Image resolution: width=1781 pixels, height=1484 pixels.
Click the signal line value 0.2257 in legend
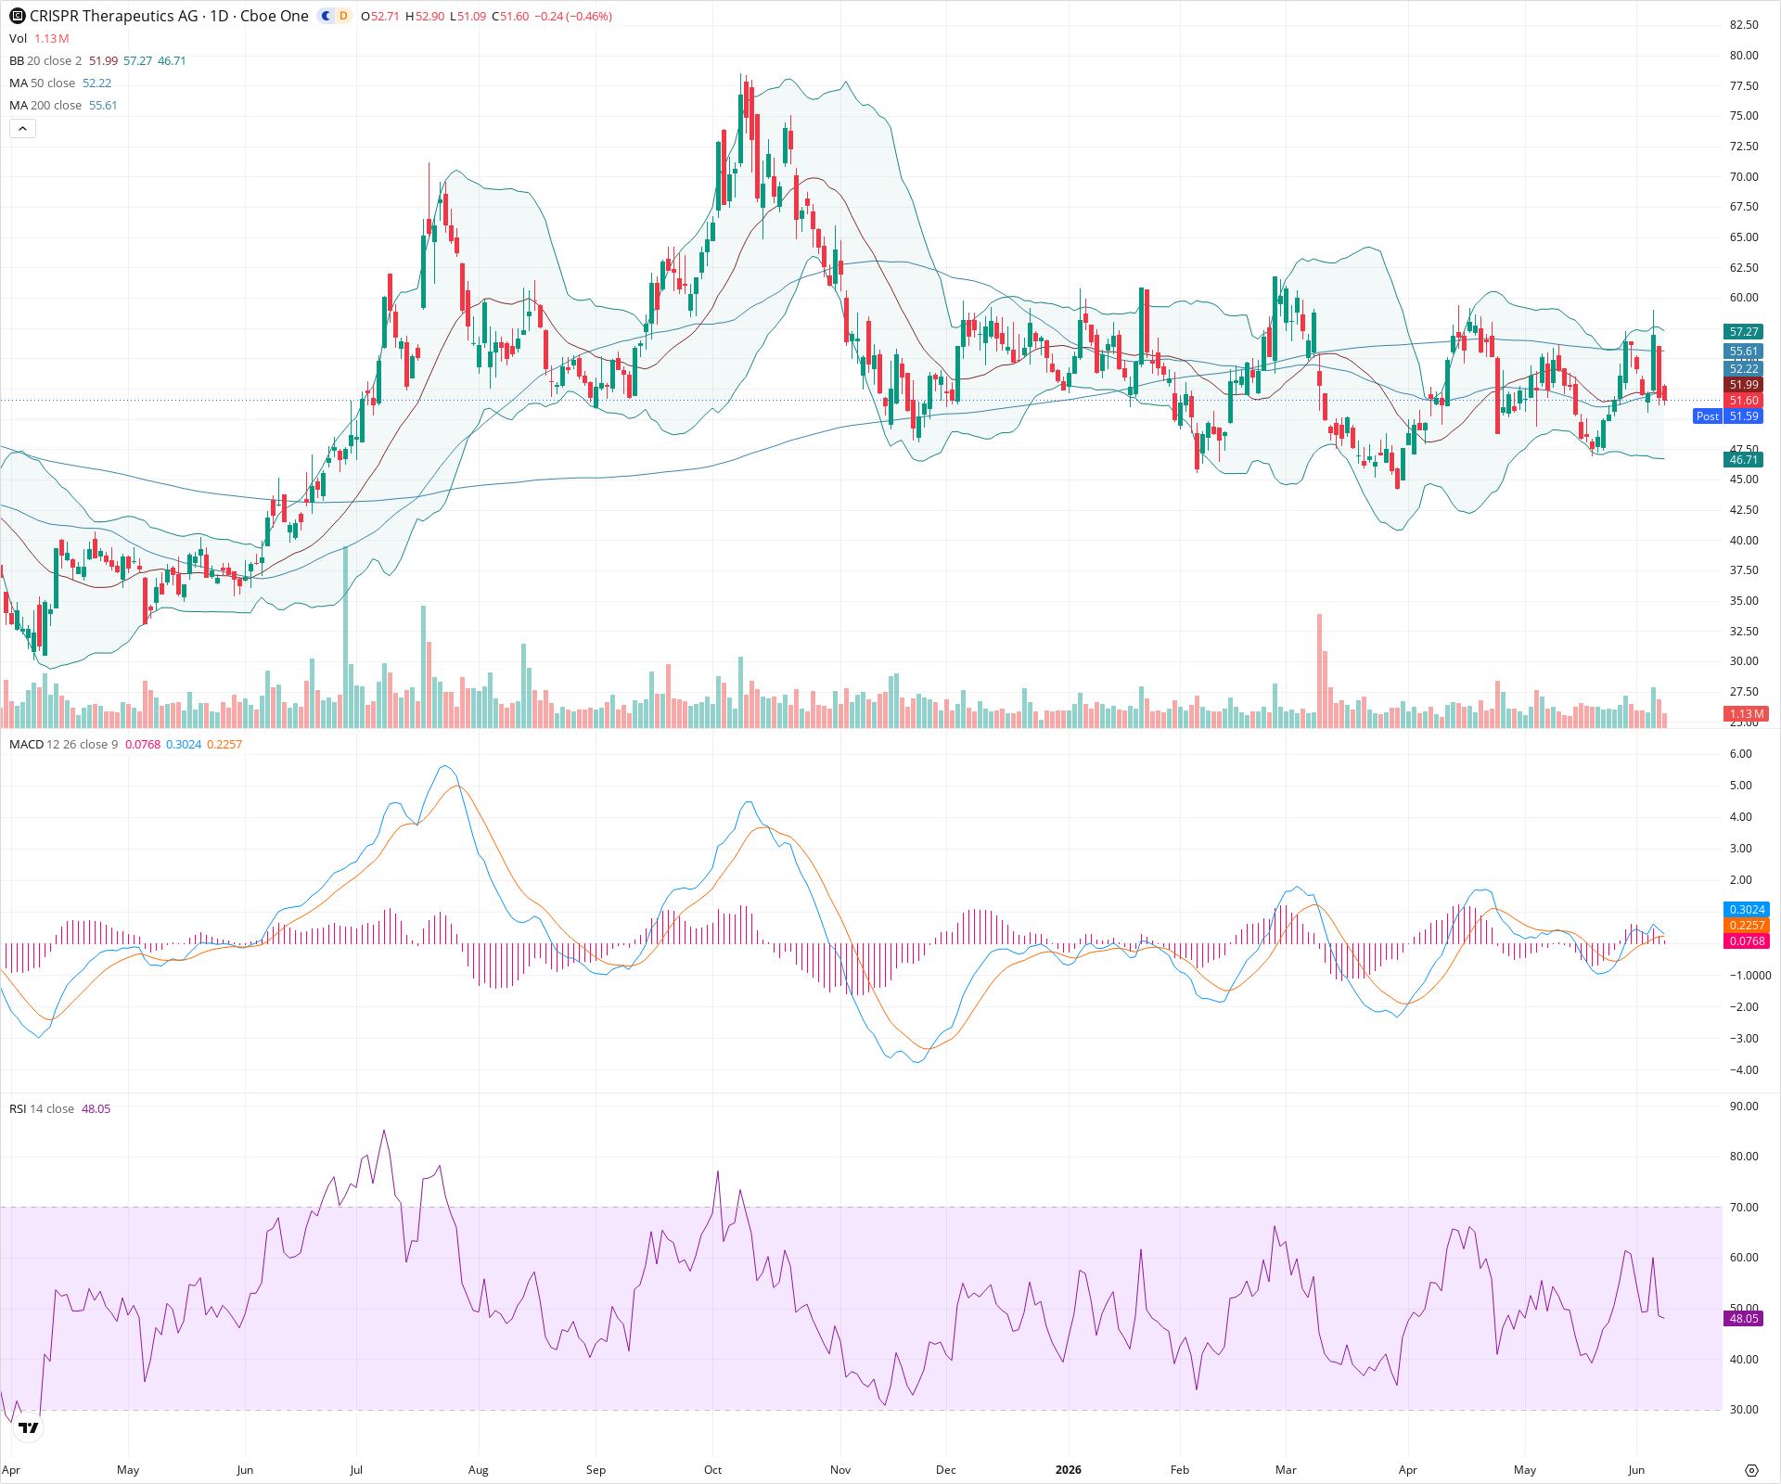[224, 744]
